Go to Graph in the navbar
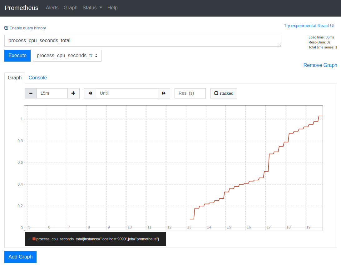Image resolution: width=341 pixels, height=266 pixels. pyautogui.click(x=71, y=8)
